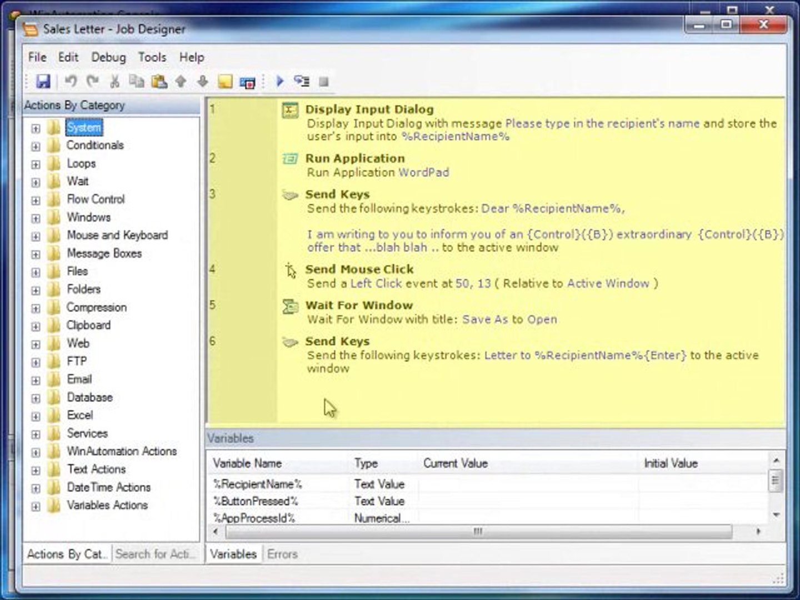The height and width of the screenshot is (600, 800).
Task: Click the Files folder icon
Action: point(54,272)
